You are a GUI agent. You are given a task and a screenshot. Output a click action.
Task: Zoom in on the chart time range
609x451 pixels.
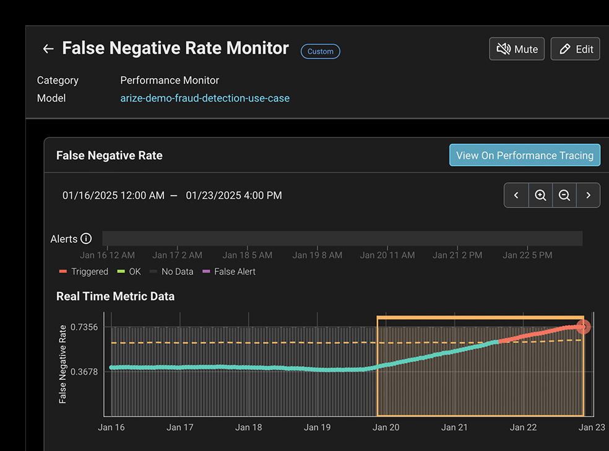tap(540, 195)
